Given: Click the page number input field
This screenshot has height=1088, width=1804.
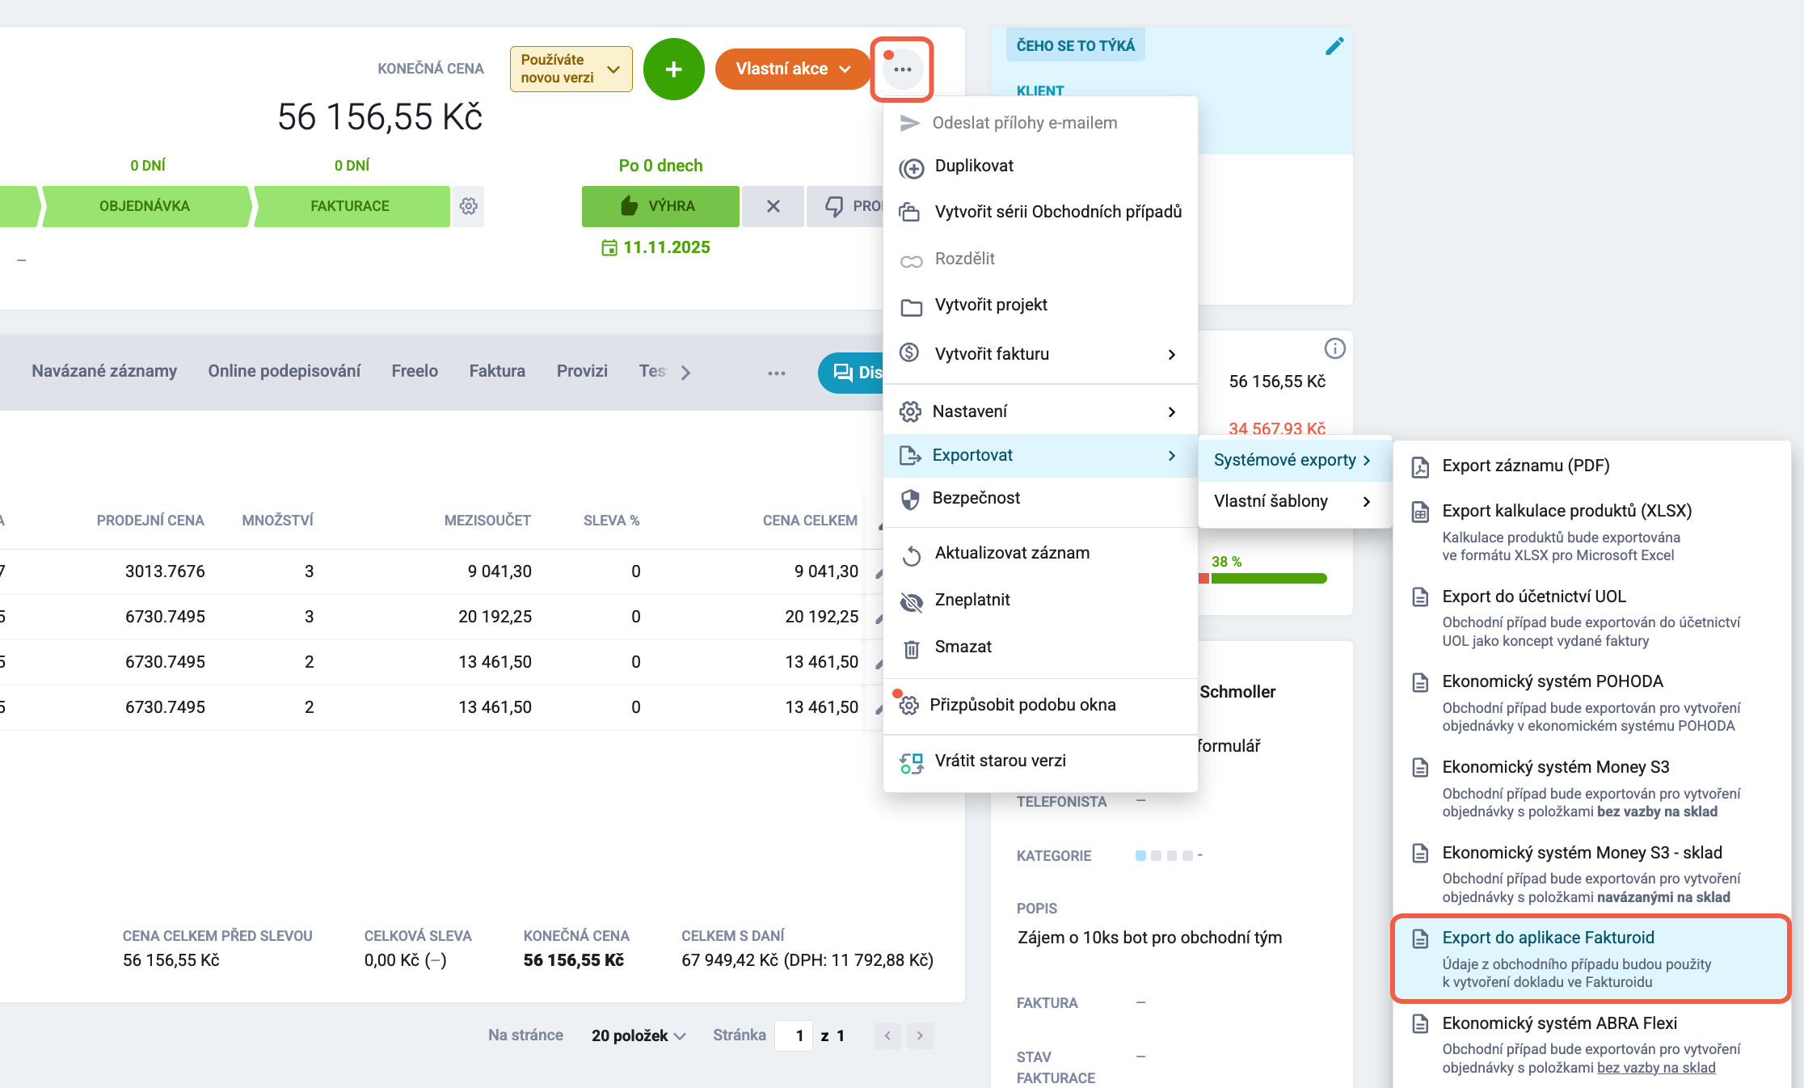Looking at the screenshot, I should (x=799, y=1035).
